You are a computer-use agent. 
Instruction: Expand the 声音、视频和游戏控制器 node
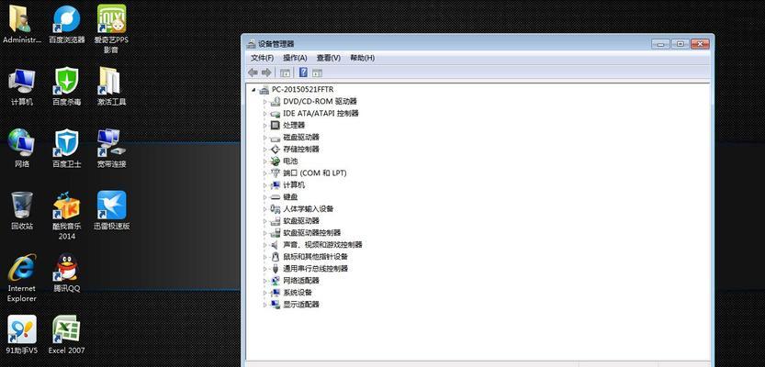(x=264, y=245)
